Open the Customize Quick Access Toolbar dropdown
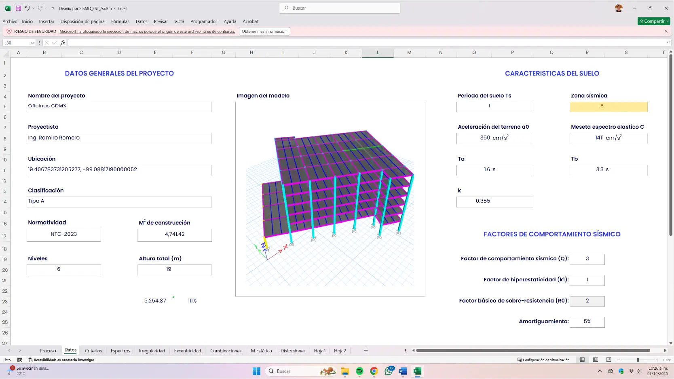Image resolution: width=674 pixels, height=379 pixels. (x=53, y=8)
